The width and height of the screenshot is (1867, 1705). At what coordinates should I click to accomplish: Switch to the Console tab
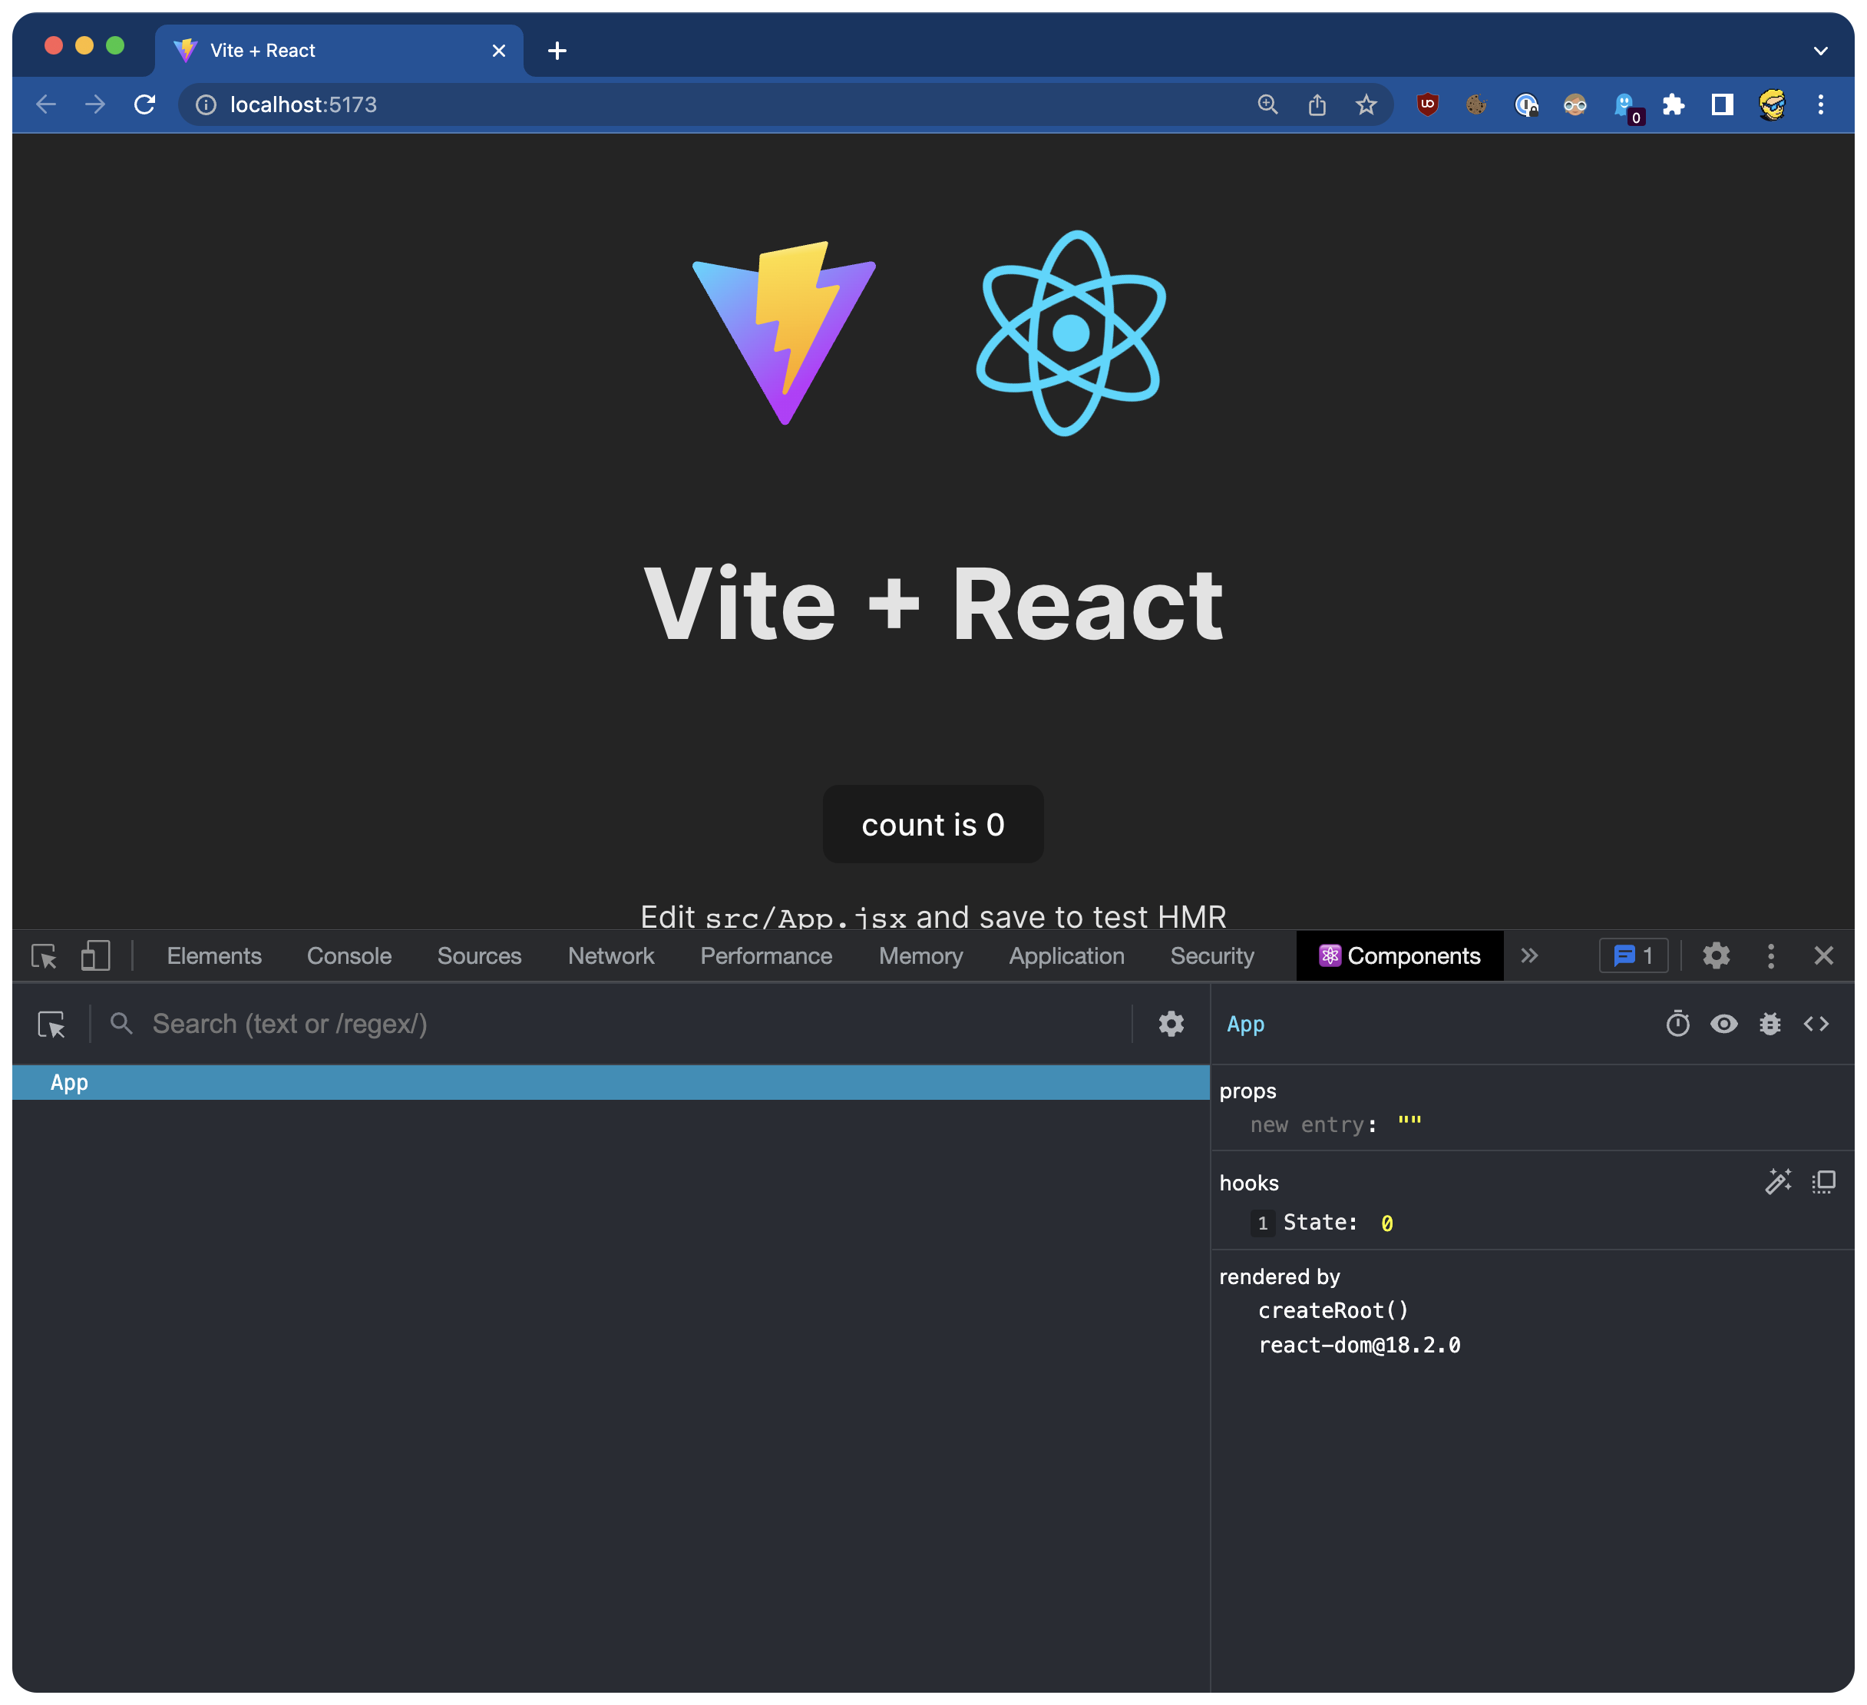pos(349,955)
